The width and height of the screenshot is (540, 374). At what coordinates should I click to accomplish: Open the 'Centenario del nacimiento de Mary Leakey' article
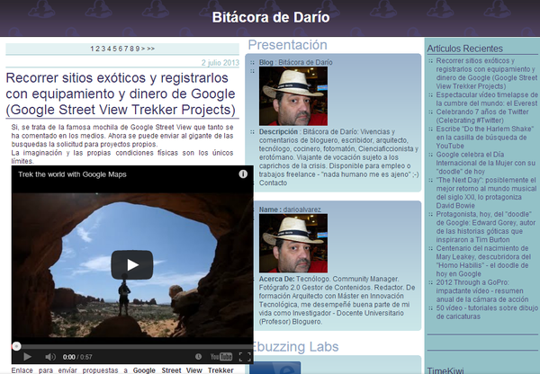point(483,261)
